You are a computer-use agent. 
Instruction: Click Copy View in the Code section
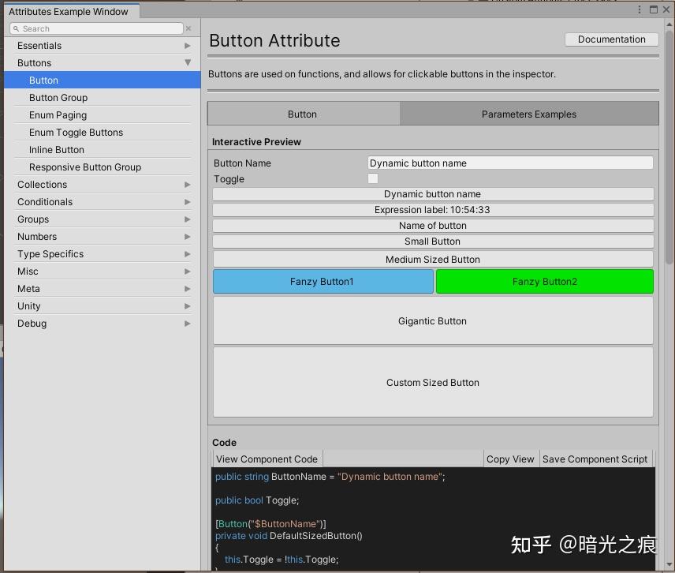(510, 459)
